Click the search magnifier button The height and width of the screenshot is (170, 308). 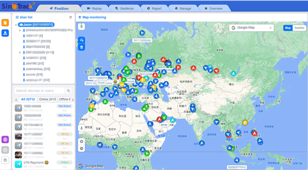coord(68,90)
